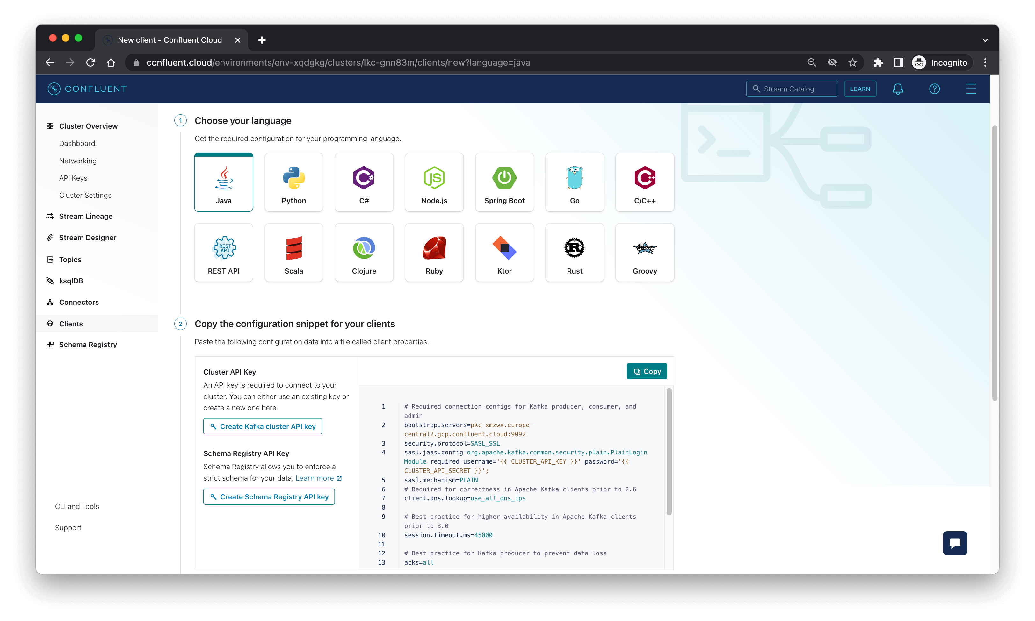This screenshot has height=621, width=1035.
Task: Open Stream Lineage in sidebar
Action: pos(85,216)
